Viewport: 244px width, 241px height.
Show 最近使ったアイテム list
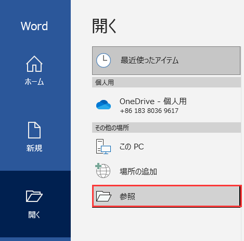(166, 60)
